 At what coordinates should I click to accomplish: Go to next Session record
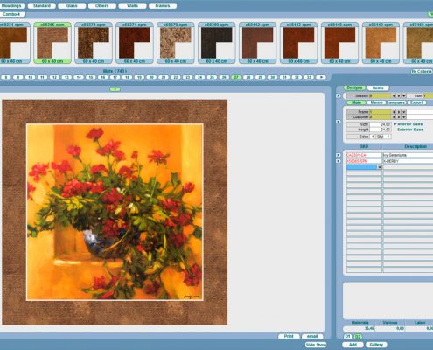point(399,95)
